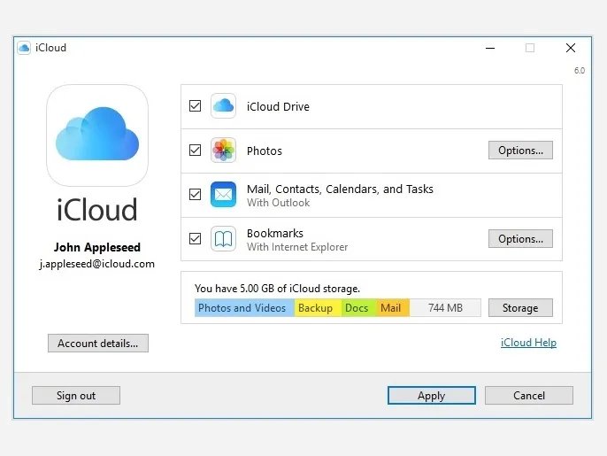Uncheck the Bookmarks checkbox
Screen dimensions: 607x456
click(195, 239)
